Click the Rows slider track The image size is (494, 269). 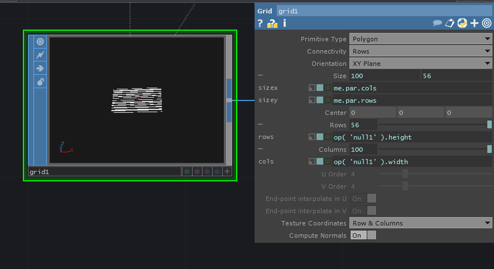pyautogui.click(x=433, y=125)
